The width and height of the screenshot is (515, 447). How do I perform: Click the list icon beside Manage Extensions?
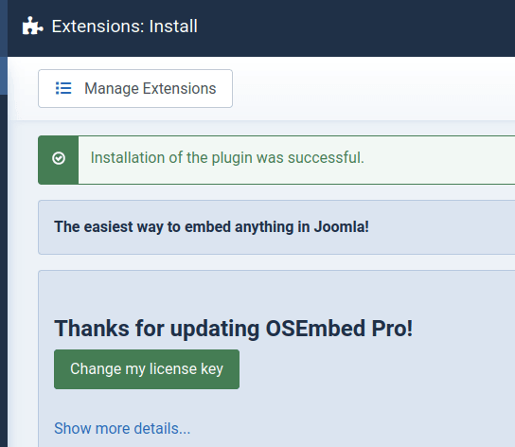click(x=63, y=88)
